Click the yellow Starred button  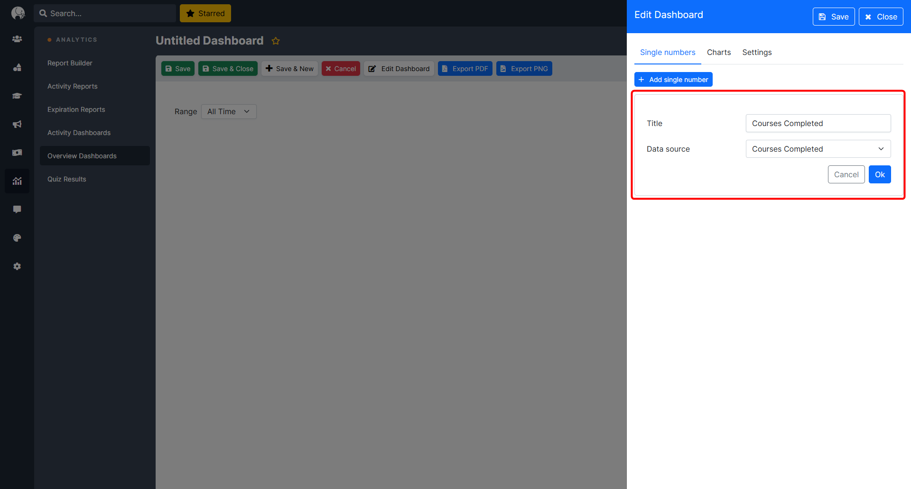205,13
